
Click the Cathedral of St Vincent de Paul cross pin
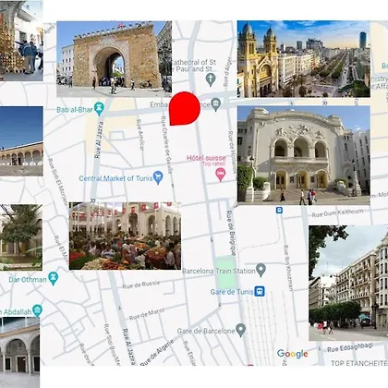[211, 79]
